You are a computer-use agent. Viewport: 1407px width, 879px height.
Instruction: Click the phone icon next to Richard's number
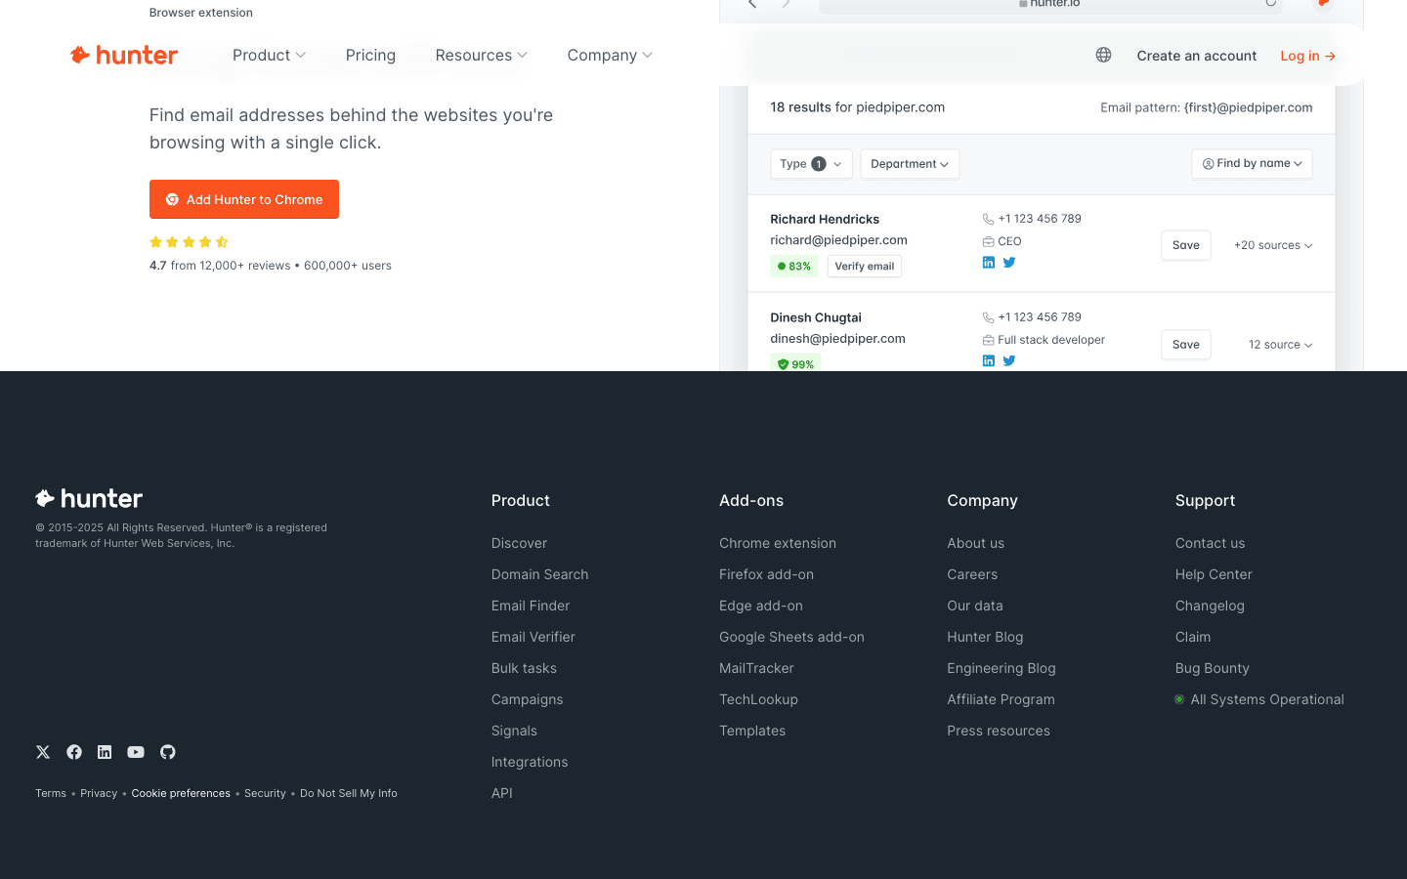pyautogui.click(x=988, y=220)
